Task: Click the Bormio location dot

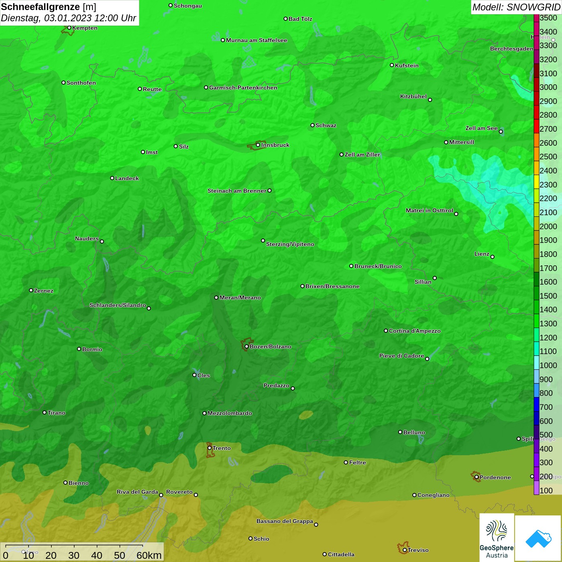Action: (79, 349)
